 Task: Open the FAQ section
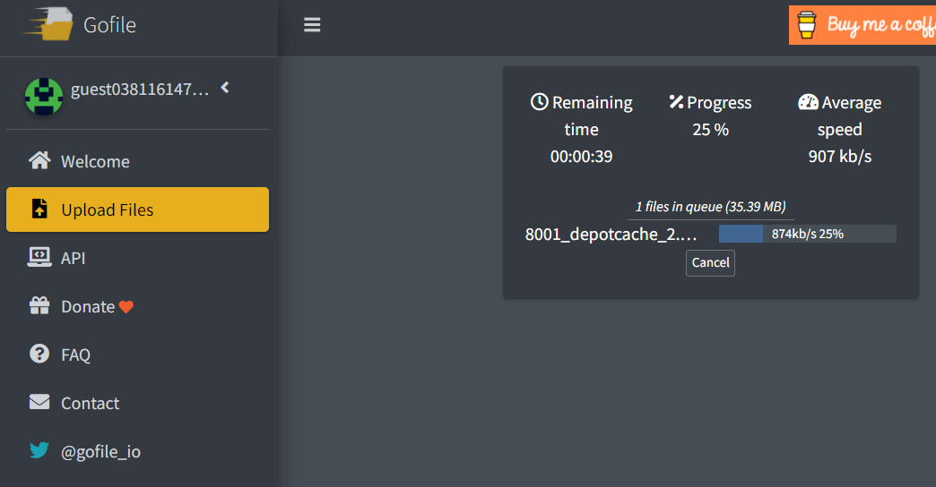click(76, 355)
